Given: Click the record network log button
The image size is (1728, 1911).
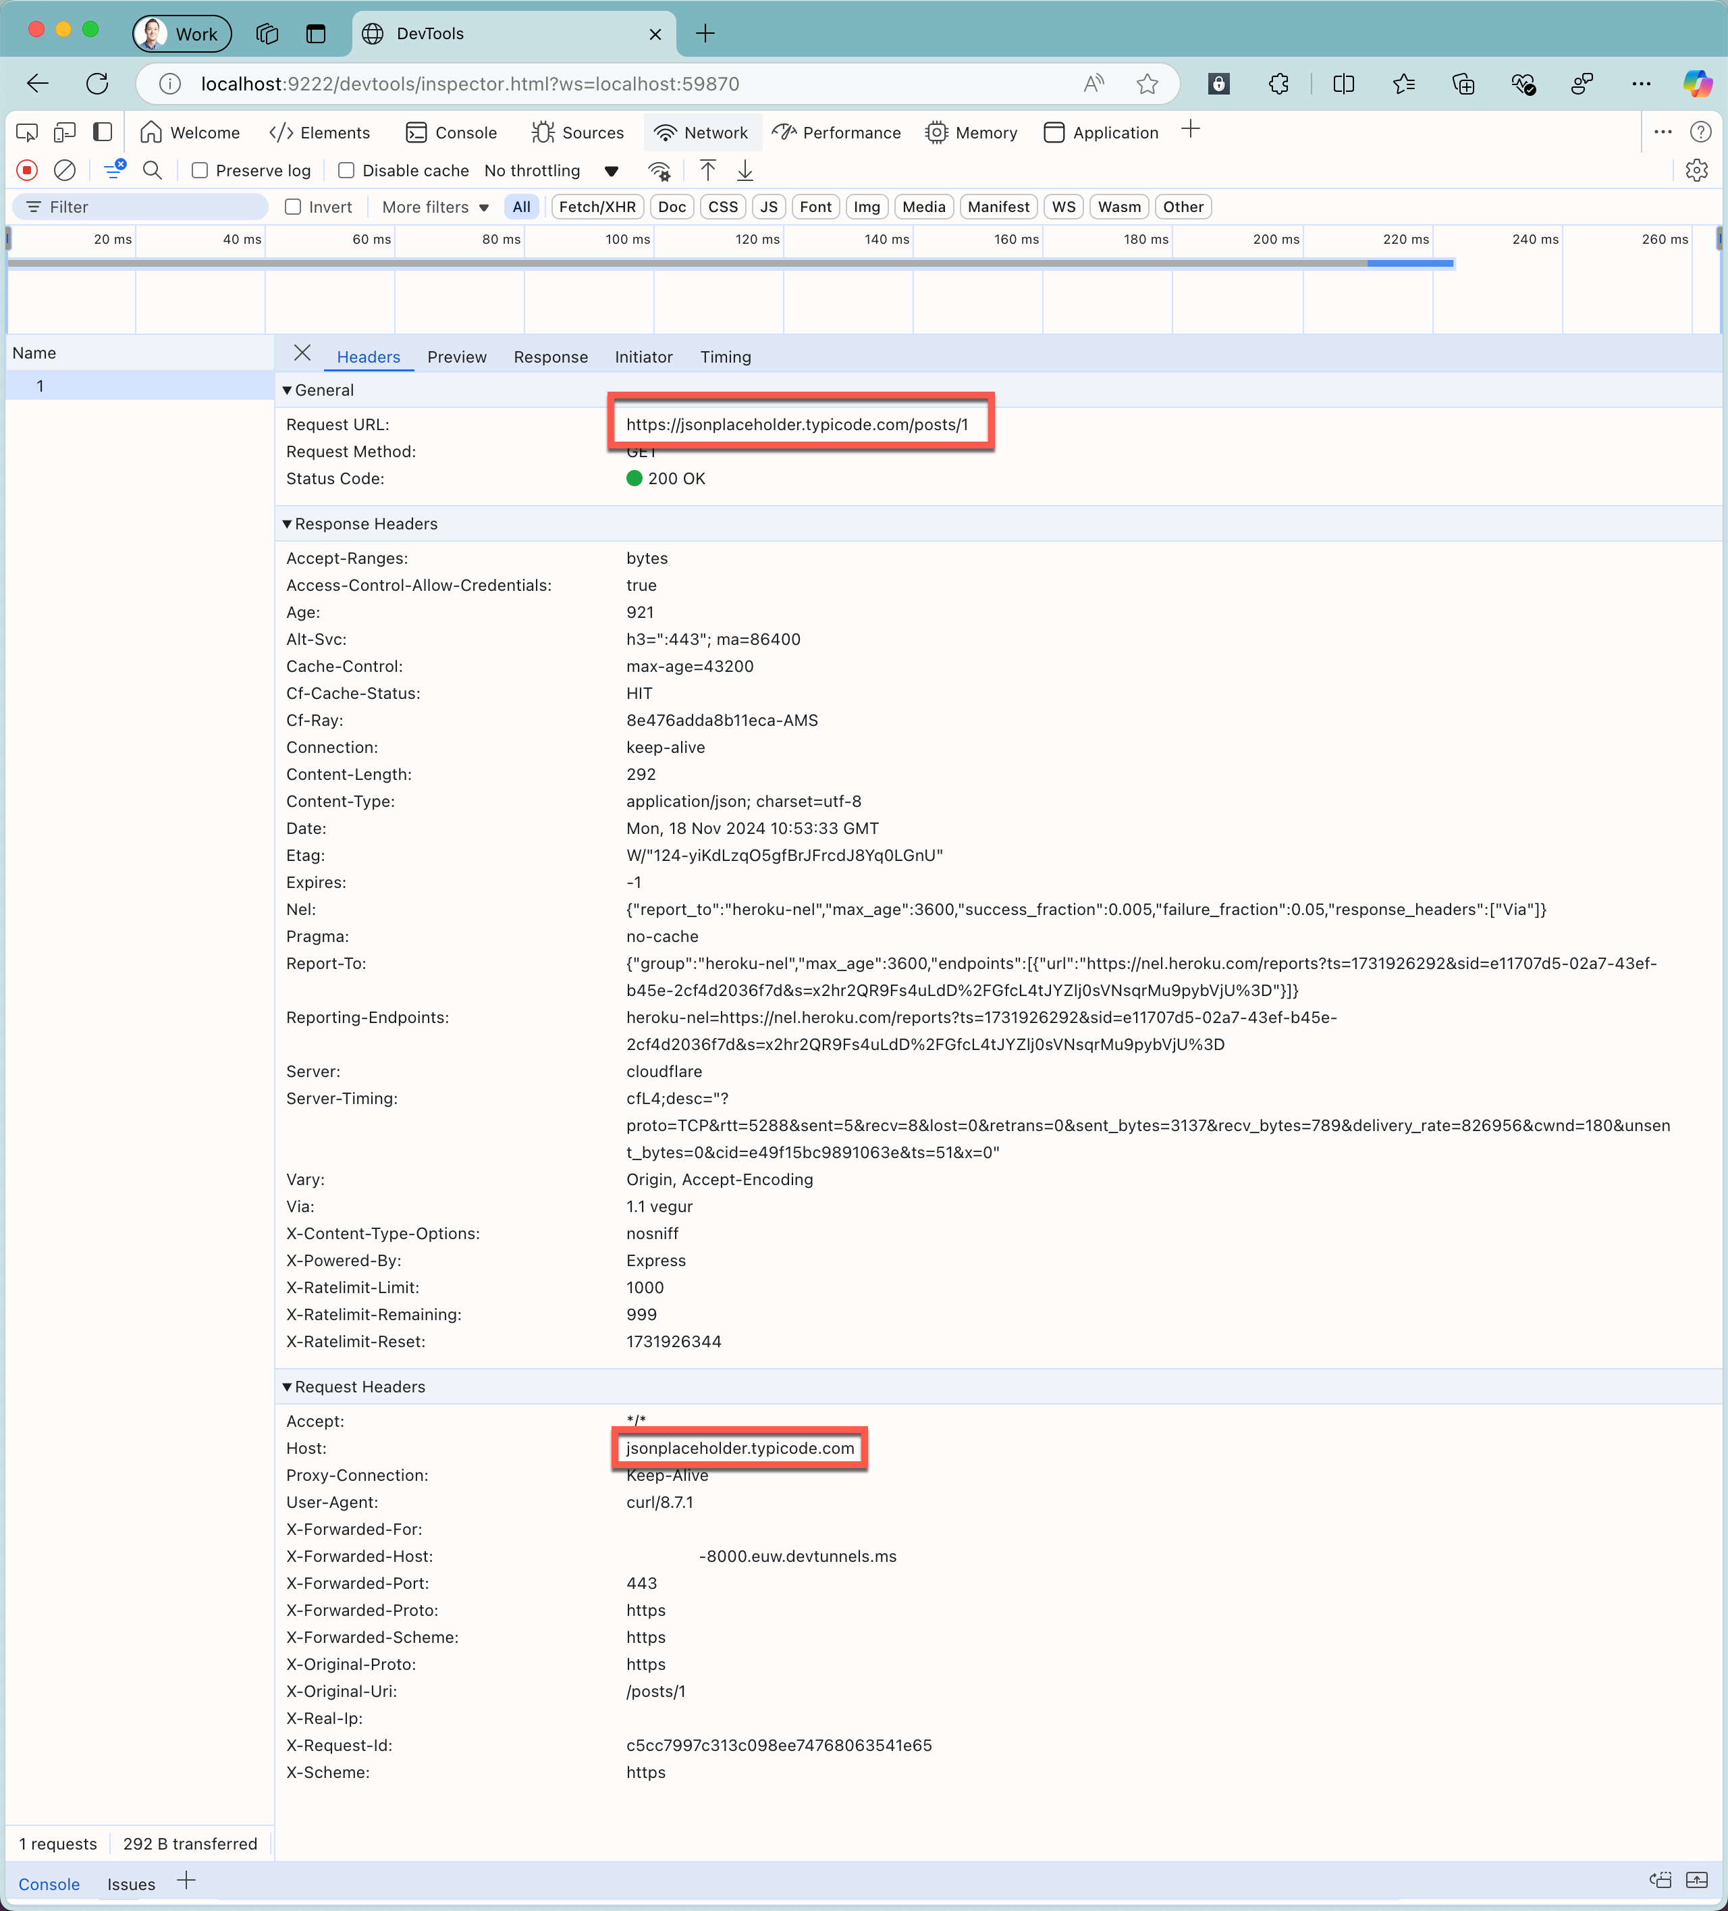Looking at the screenshot, I should click(x=28, y=171).
